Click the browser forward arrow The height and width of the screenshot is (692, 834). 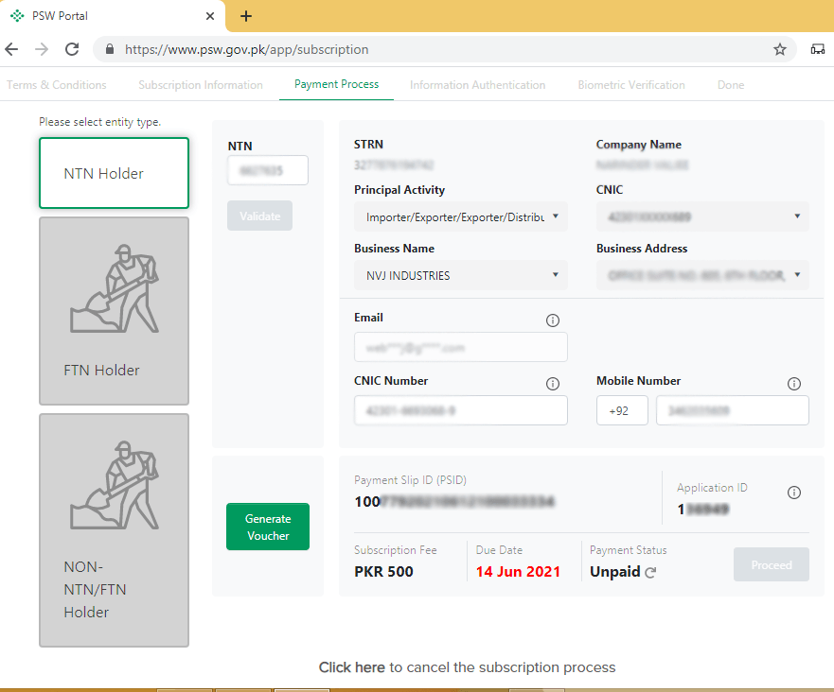click(42, 49)
